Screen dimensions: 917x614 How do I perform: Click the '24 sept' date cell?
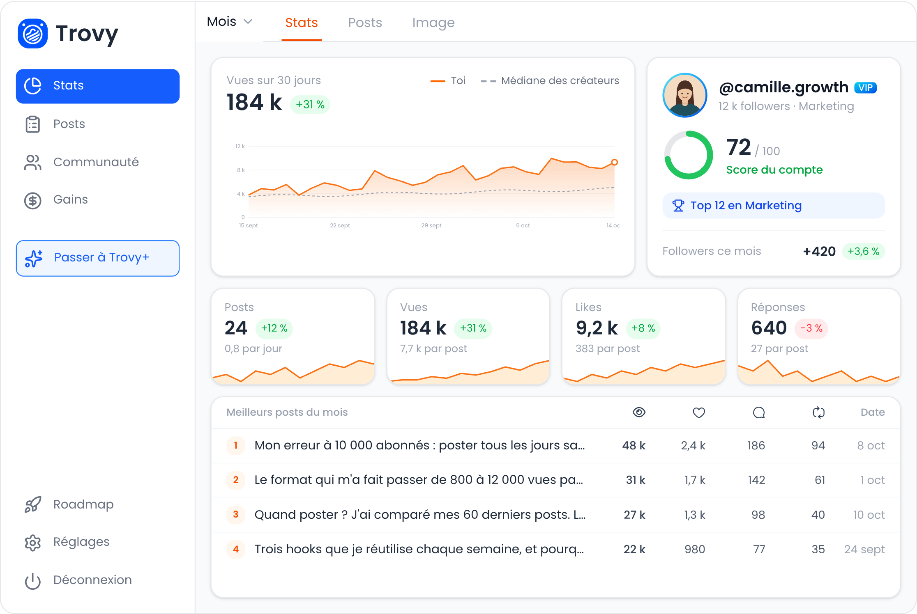pos(864,549)
